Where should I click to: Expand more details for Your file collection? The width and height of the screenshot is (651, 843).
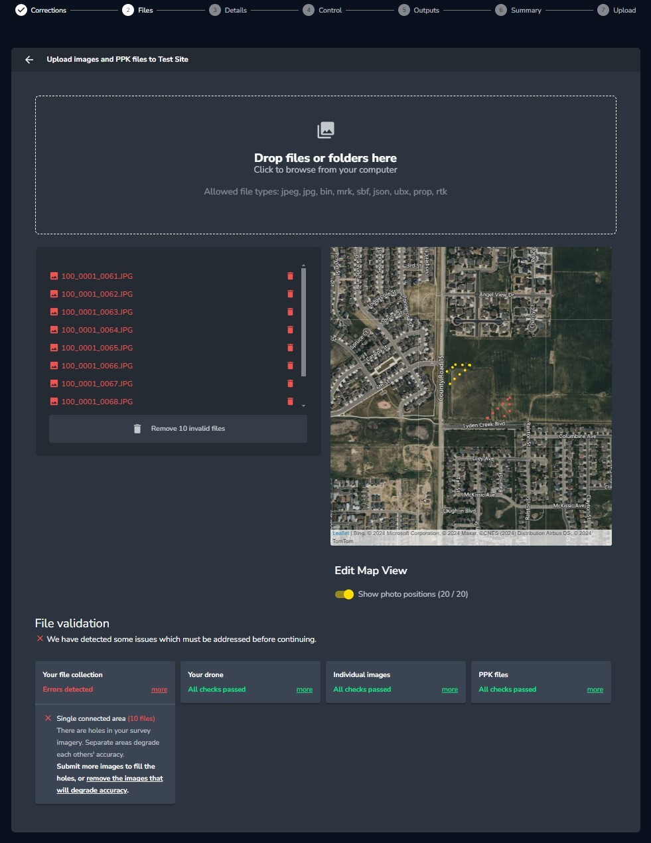159,690
